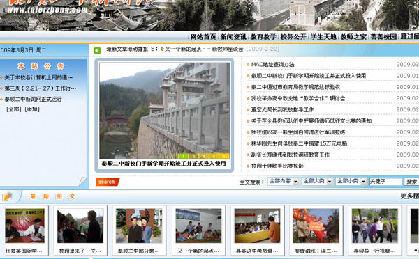Click the 关键字 keyword input field
The width and height of the screenshot is (419, 259).
[385, 182]
